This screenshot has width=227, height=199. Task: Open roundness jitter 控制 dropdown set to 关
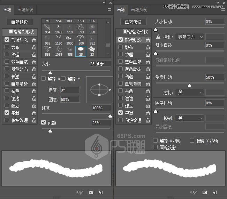click(x=189, y=118)
